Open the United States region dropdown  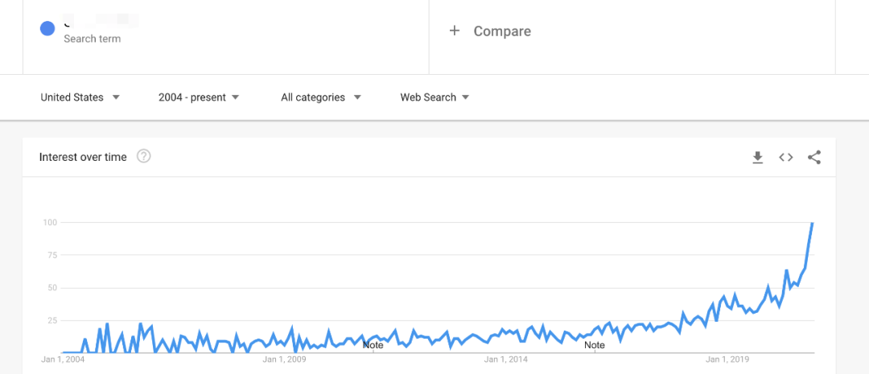[80, 97]
